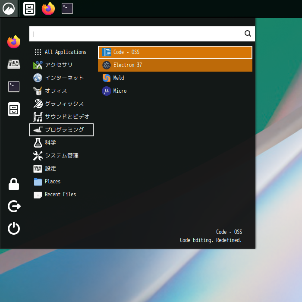Viewport: 302px width, 302px height.
Task: Click the Firefox icon in menu sidebar
Action: (14, 42)
